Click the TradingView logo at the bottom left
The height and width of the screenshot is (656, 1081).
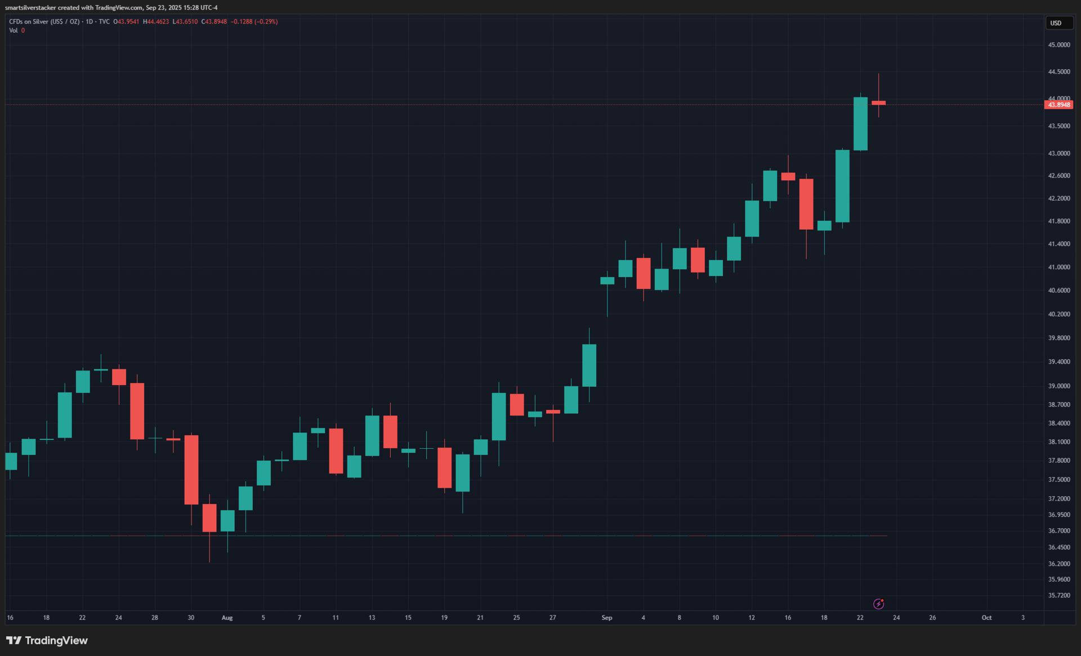coord(47,640)
